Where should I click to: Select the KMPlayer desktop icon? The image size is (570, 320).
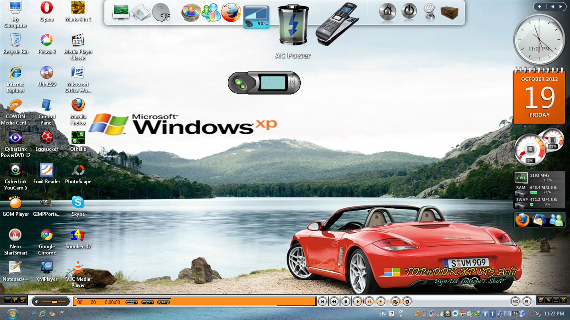47,271
